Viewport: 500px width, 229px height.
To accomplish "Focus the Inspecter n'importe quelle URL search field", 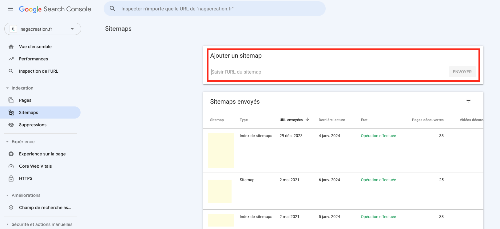I will [x=214, y=9].
